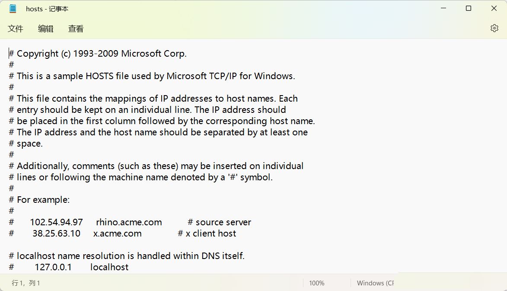Open the Notepad settings gear
Viewport: 507px width, 291px height.
click(x=494, y=28)
